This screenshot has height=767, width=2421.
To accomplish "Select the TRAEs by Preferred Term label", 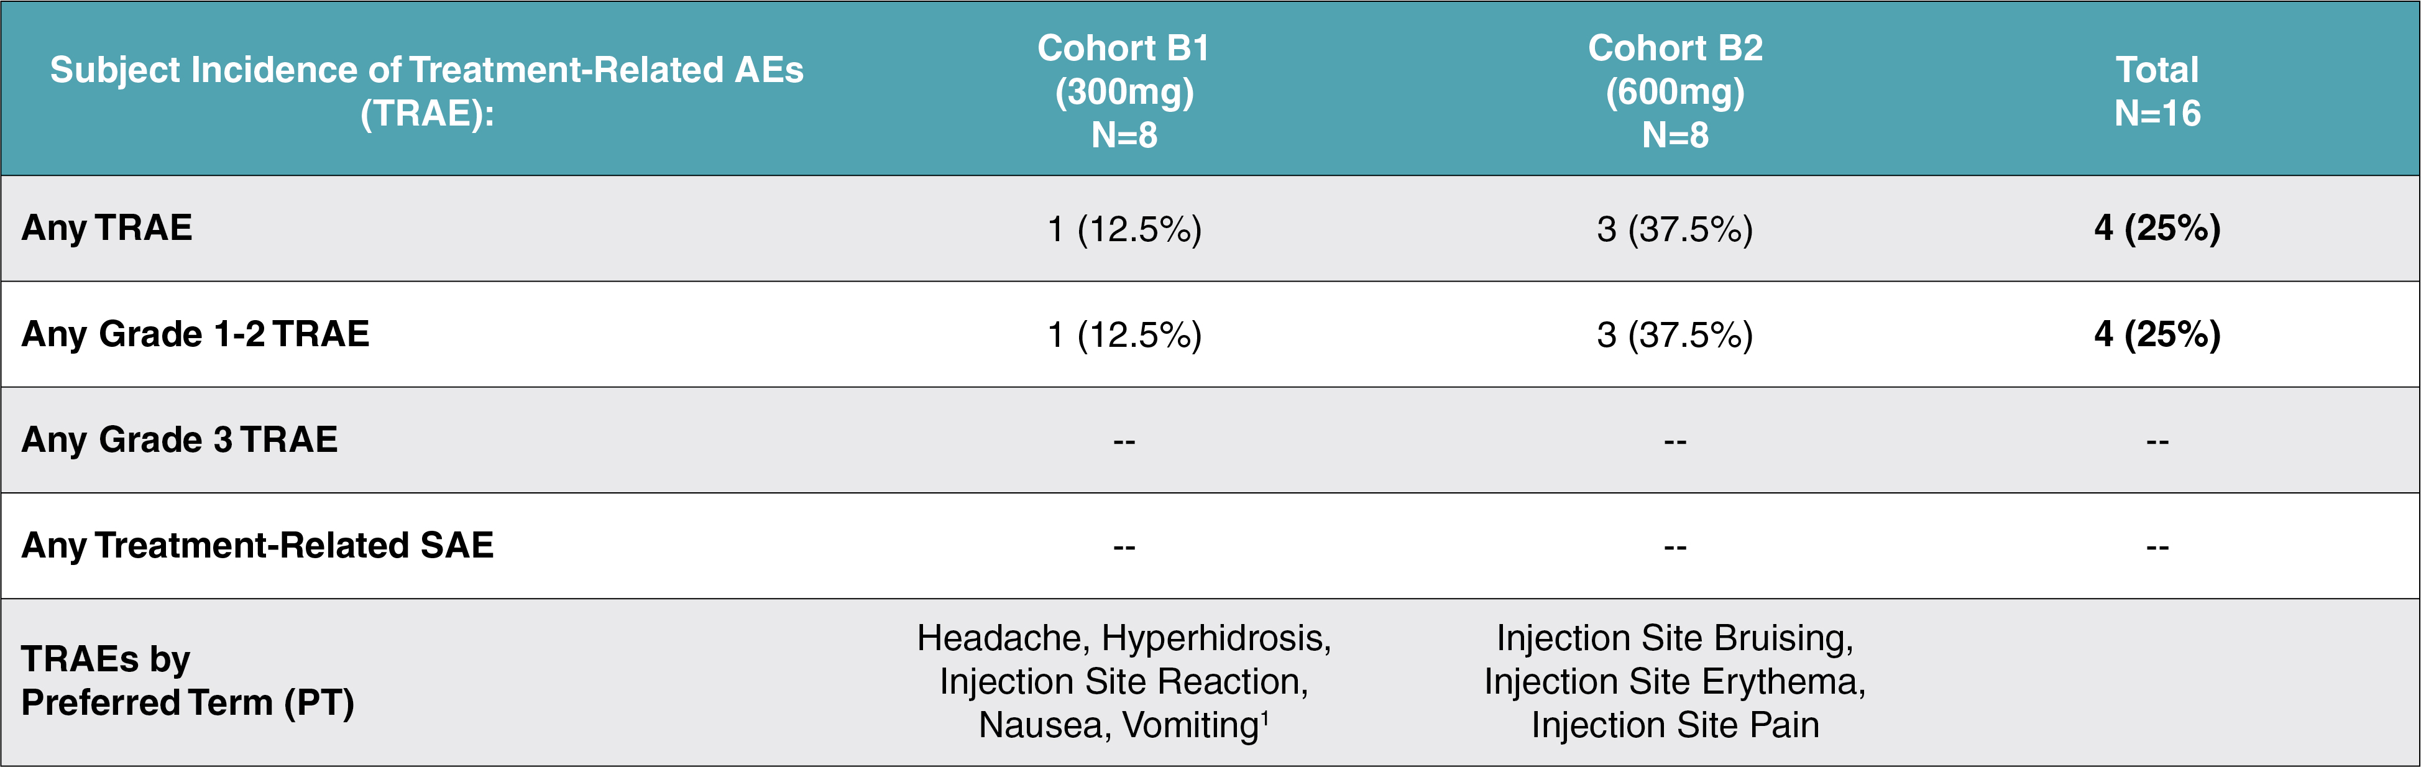I will 188,681.
